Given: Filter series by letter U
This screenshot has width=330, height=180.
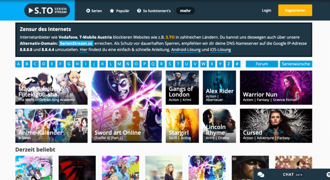Looking at the screenshot, I should tap(187, 64).
